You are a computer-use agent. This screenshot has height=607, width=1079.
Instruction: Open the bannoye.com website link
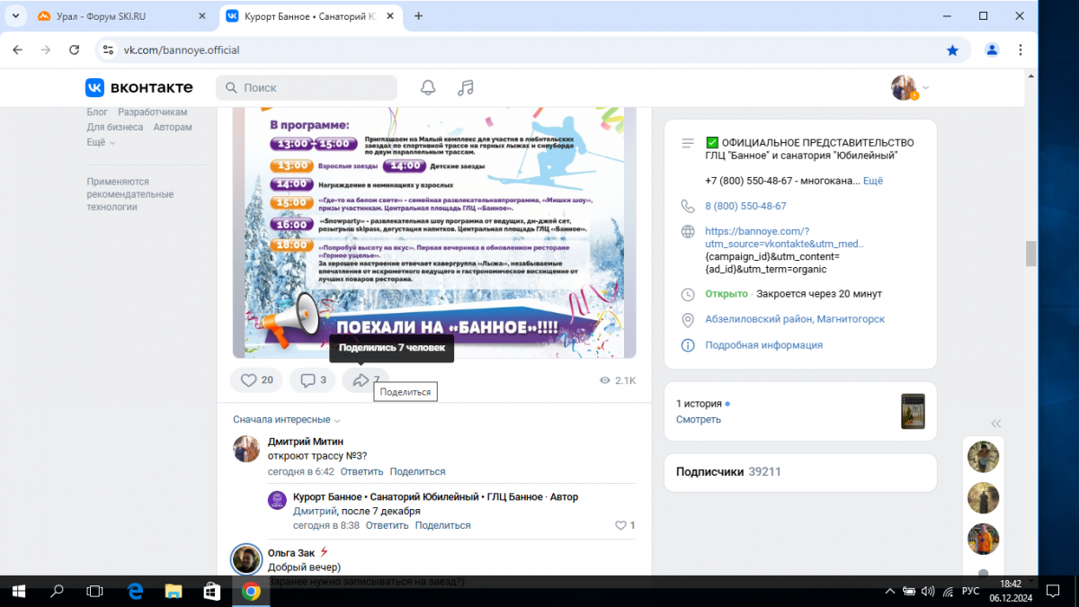tap(784, 237)
